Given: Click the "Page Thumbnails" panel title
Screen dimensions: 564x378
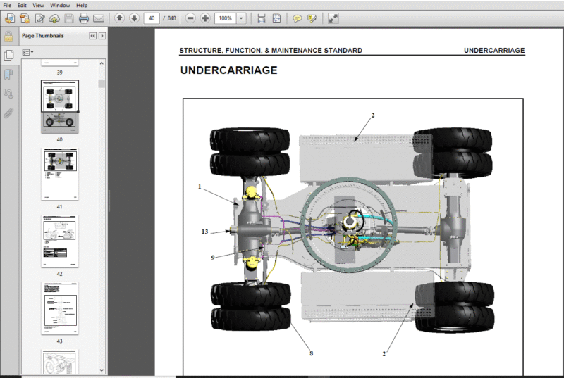Looking at the screenshot, I should 43,36.
